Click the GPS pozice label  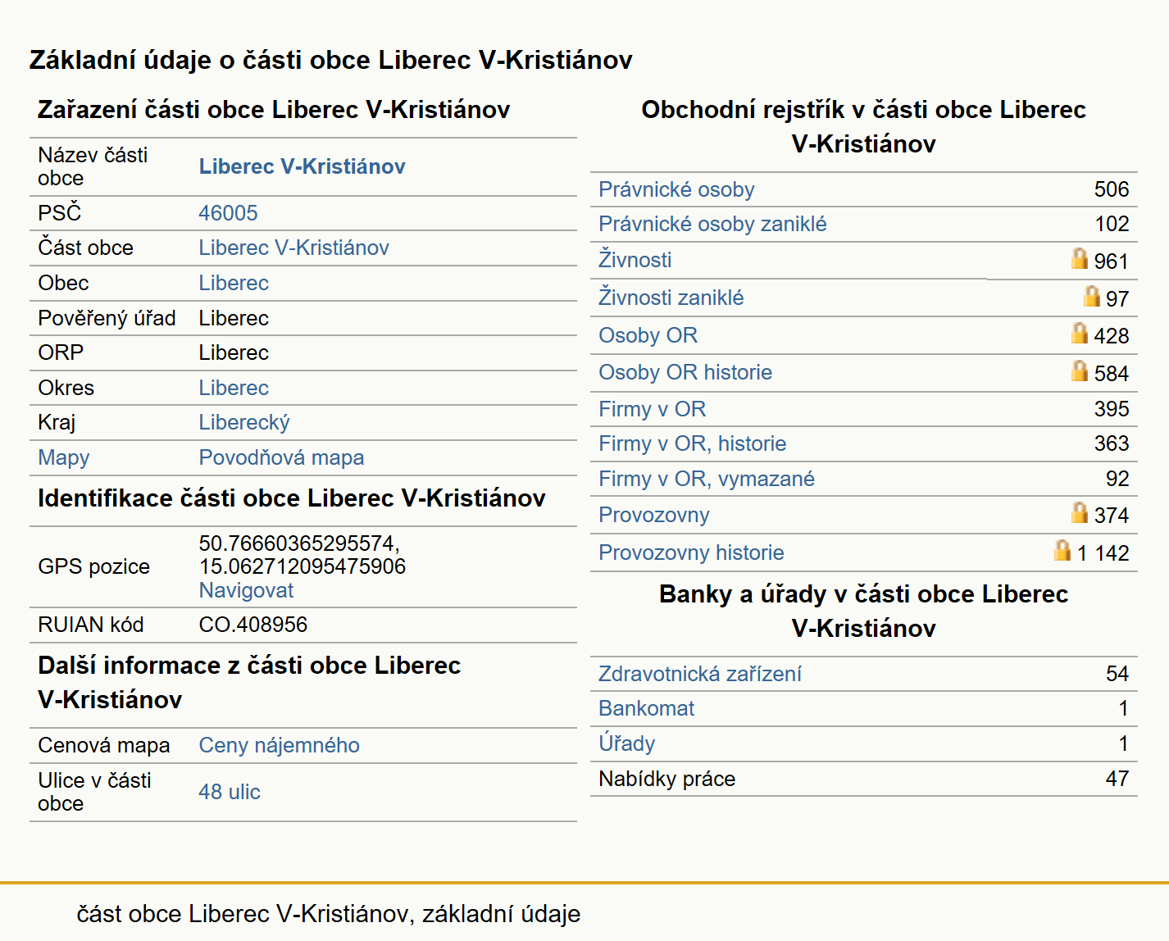pyautogui.click(x=93, y=566)
